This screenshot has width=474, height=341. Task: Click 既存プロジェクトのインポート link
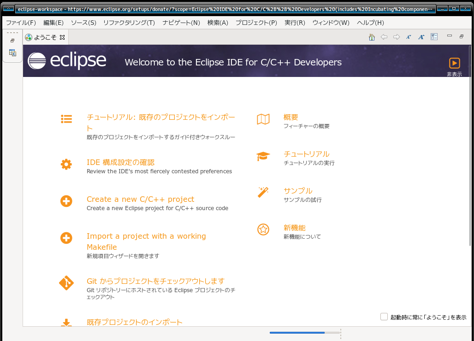tap(135, 322)
